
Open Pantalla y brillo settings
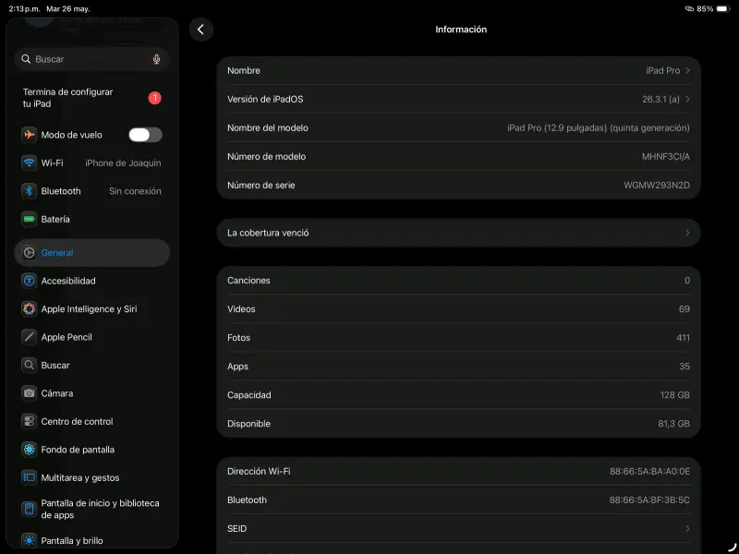click(x=92, y=541)
